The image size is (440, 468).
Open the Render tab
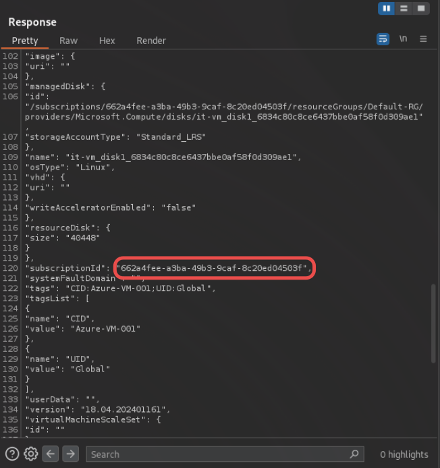click(151, 41)
